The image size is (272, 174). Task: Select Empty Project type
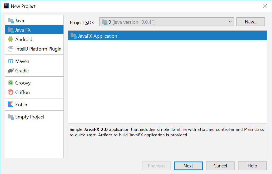[x=29, y=117]
